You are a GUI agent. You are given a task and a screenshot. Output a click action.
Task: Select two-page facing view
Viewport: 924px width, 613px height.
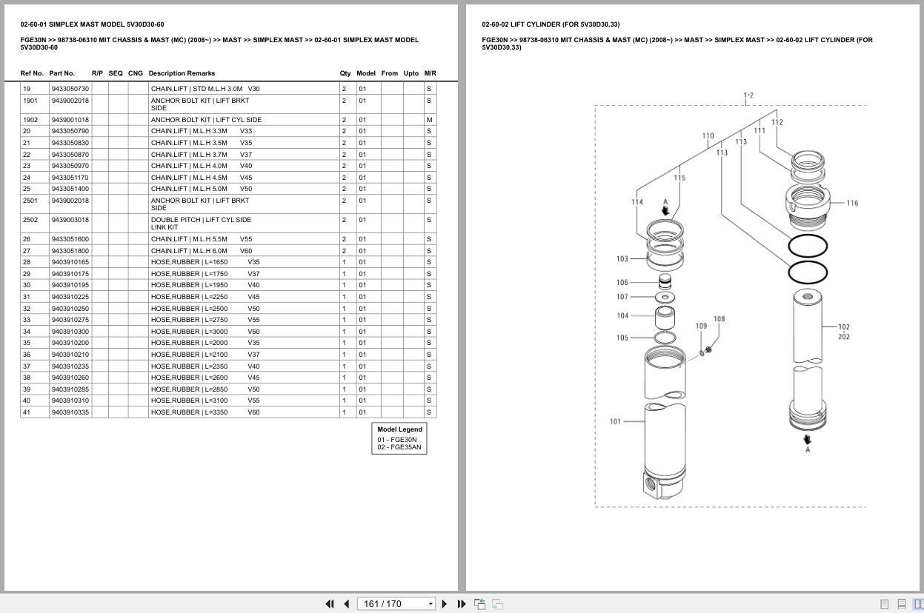(x=918, y=603)
